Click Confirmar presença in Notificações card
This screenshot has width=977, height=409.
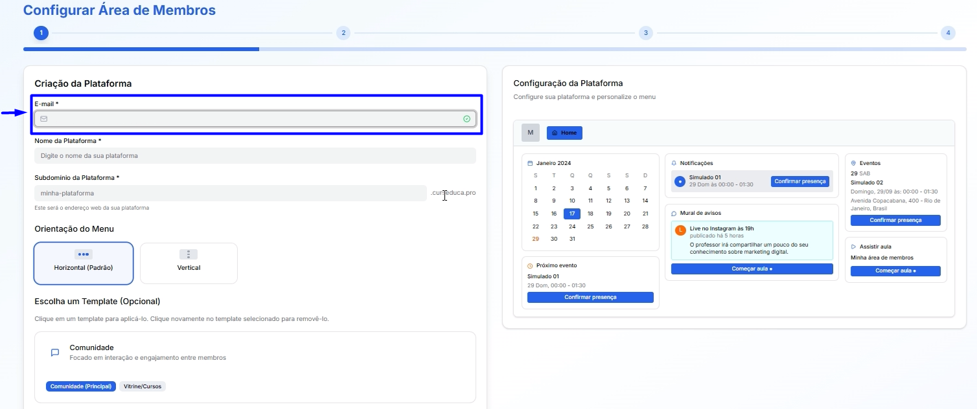pos(799,181)
